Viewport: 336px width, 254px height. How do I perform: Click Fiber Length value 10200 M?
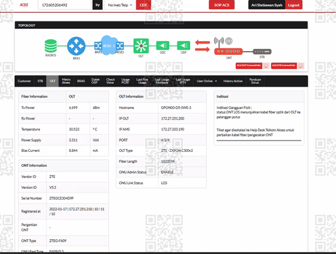[168, 161]
